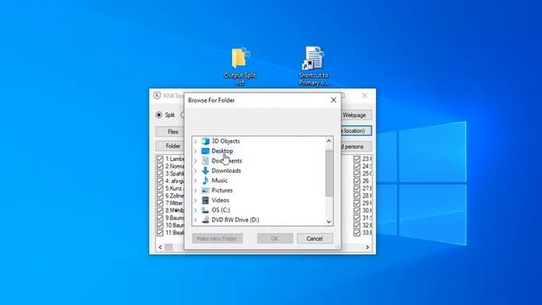Click folder tree scroll down arrow
Screen dimensions: 542x305
tap(329, 222)
